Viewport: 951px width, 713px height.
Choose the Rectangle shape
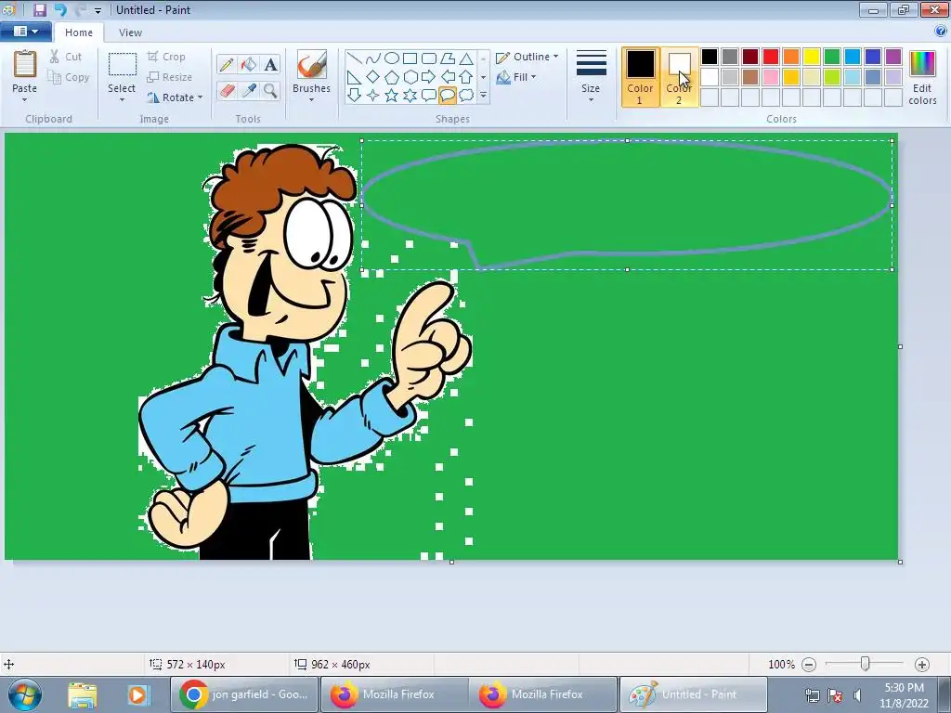(410, 58)
